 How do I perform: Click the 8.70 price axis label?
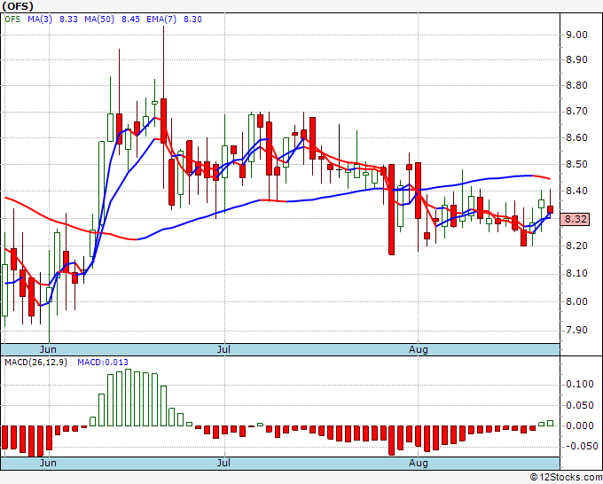[x=577, y=112]
